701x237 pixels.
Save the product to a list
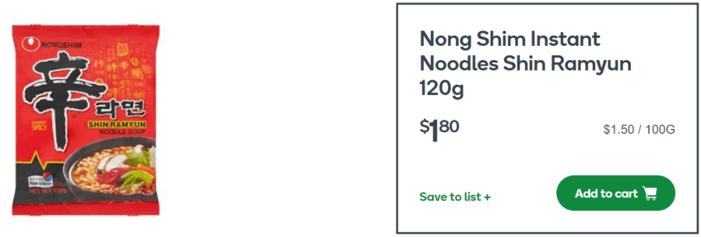454,197
